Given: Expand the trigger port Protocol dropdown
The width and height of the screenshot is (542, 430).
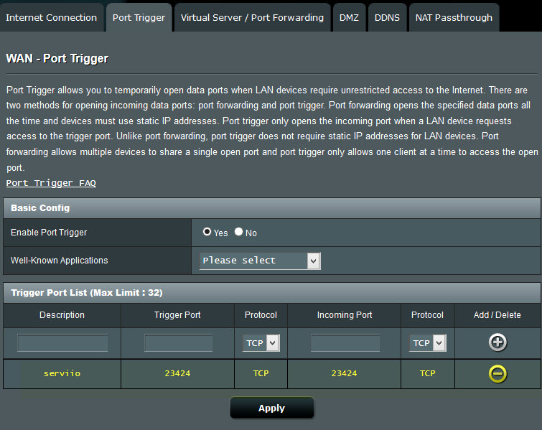Looking at the screenshot, I should [x=261, y=343].
